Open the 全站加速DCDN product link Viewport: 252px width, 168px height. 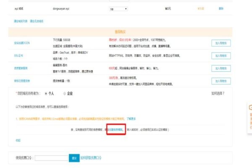pyautogui.click(x=22, y=43)
